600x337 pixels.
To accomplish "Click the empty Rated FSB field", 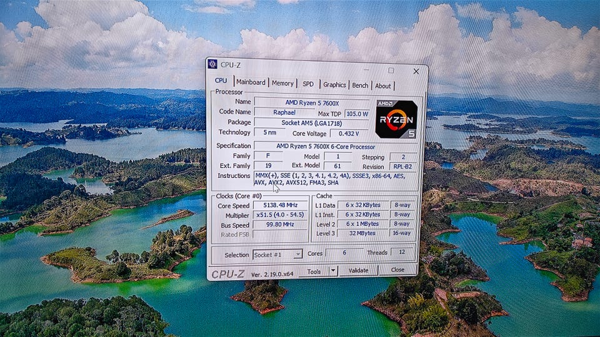I will 281,234.
